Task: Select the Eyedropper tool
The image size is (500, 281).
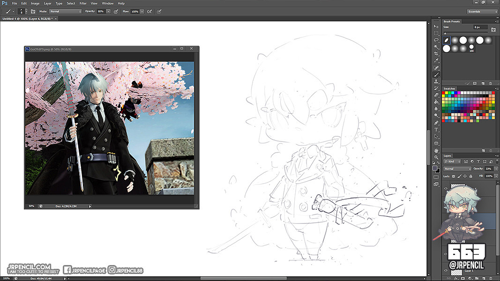Action: click(x=436, y=60)
